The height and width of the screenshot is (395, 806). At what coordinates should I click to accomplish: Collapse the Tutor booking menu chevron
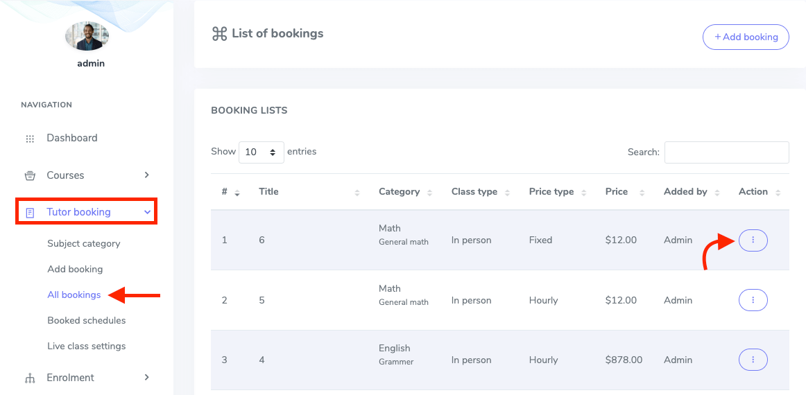pyautogui.click(x=147, y=212)
